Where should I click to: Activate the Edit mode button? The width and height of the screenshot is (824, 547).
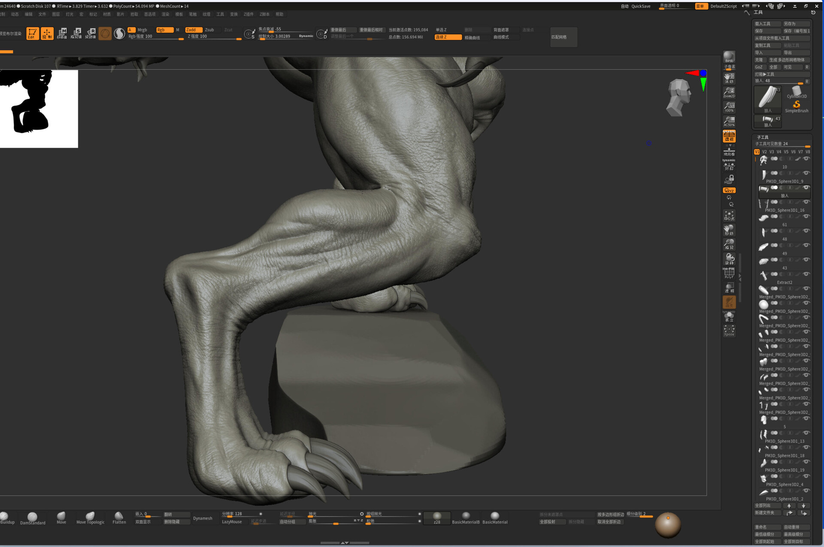[x=32, y=33]
